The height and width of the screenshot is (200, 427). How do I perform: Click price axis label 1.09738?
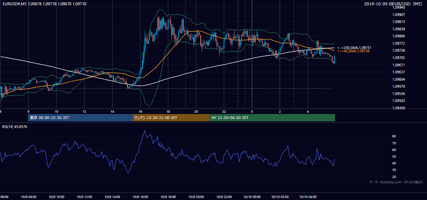pos(399,50)
